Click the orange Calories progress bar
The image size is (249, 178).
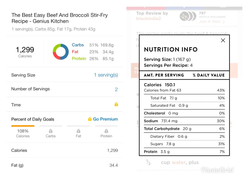tap(23, 126)
